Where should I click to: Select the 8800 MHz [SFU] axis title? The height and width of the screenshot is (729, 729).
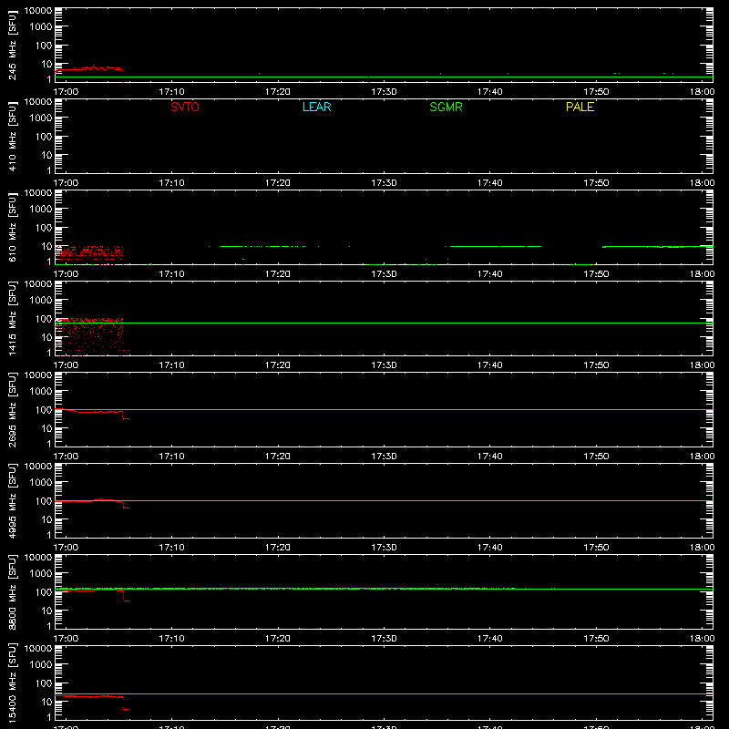[12, 591]
